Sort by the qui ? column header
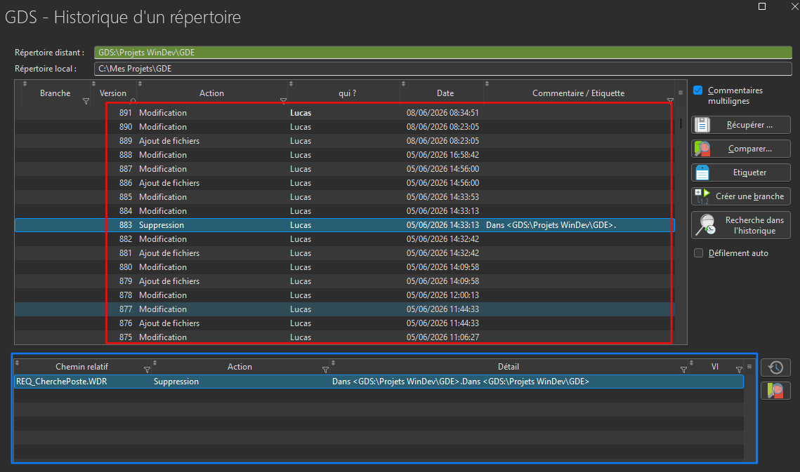 coord(347,93)
